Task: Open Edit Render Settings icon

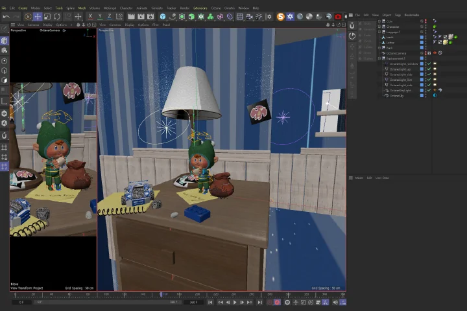Action: click(x=150, y=17)
